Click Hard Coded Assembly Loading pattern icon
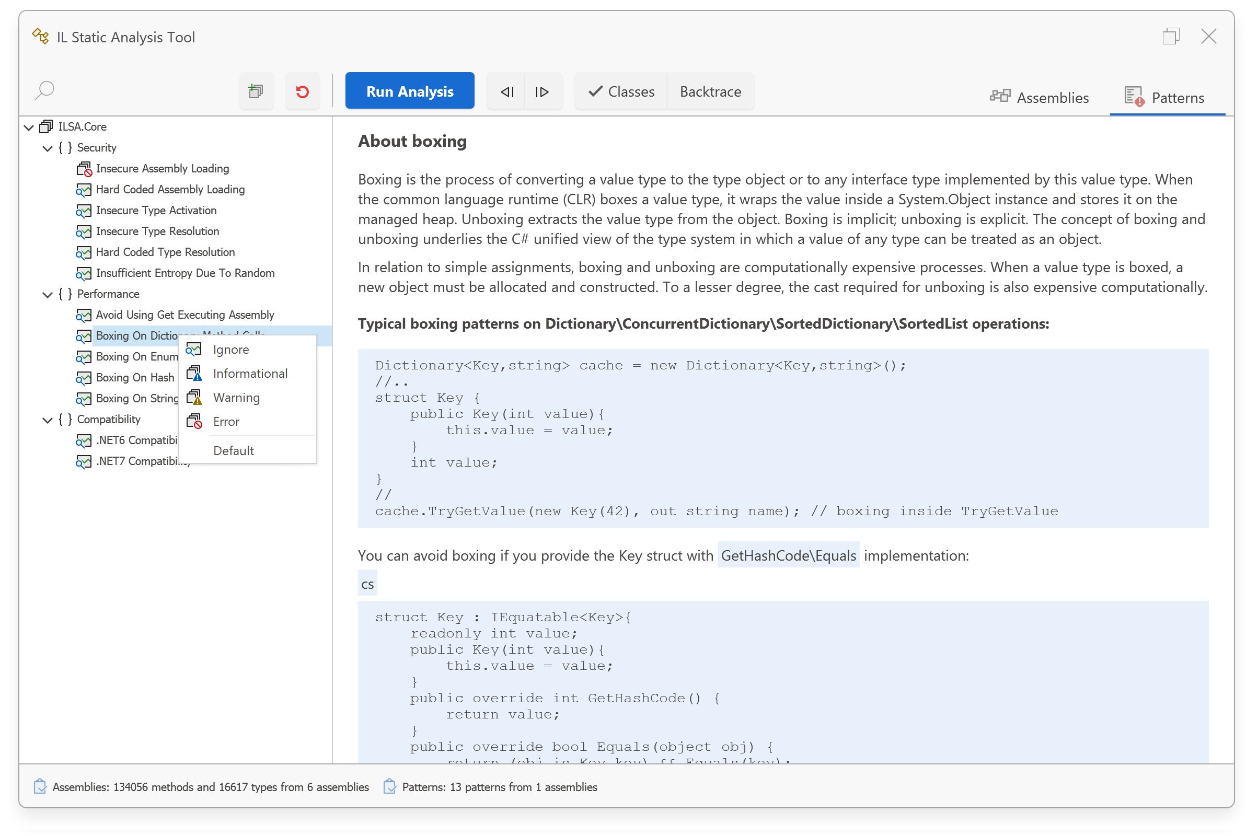1258x836 pixels. click(x=84, y=190)
